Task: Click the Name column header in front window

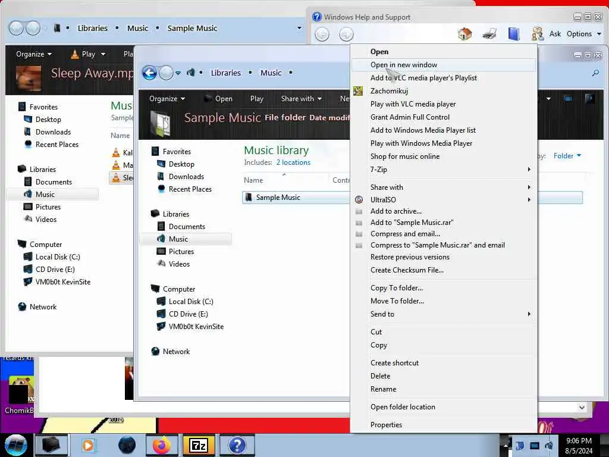Action: tap(253, 180)
